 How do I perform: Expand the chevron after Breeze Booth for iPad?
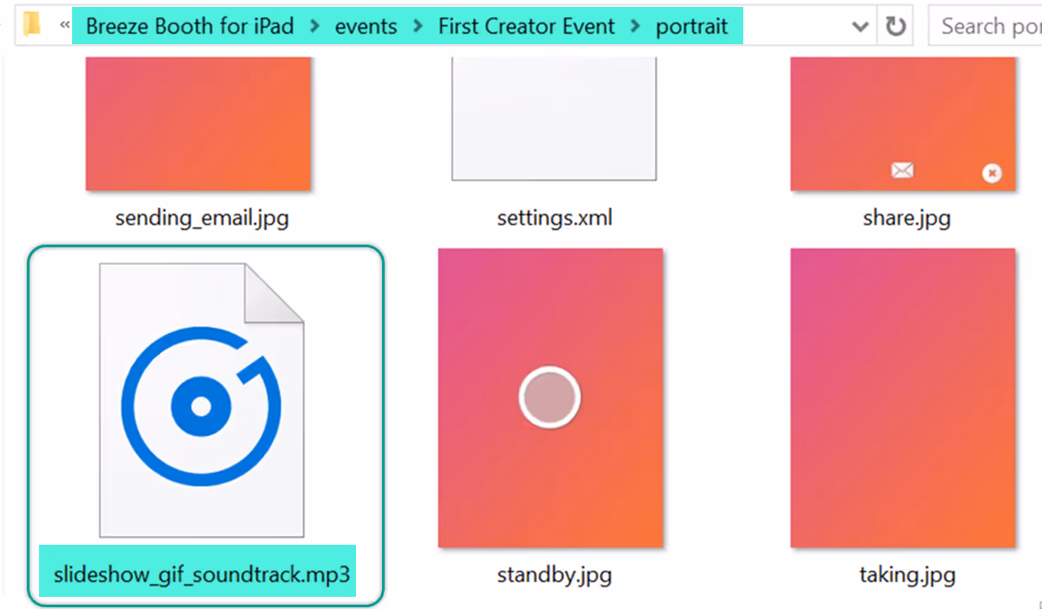click(x=314, y=26)
